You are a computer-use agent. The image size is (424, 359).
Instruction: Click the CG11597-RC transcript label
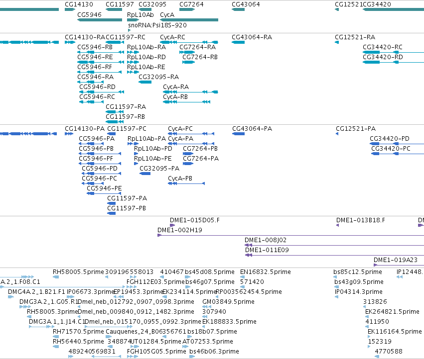126,37
